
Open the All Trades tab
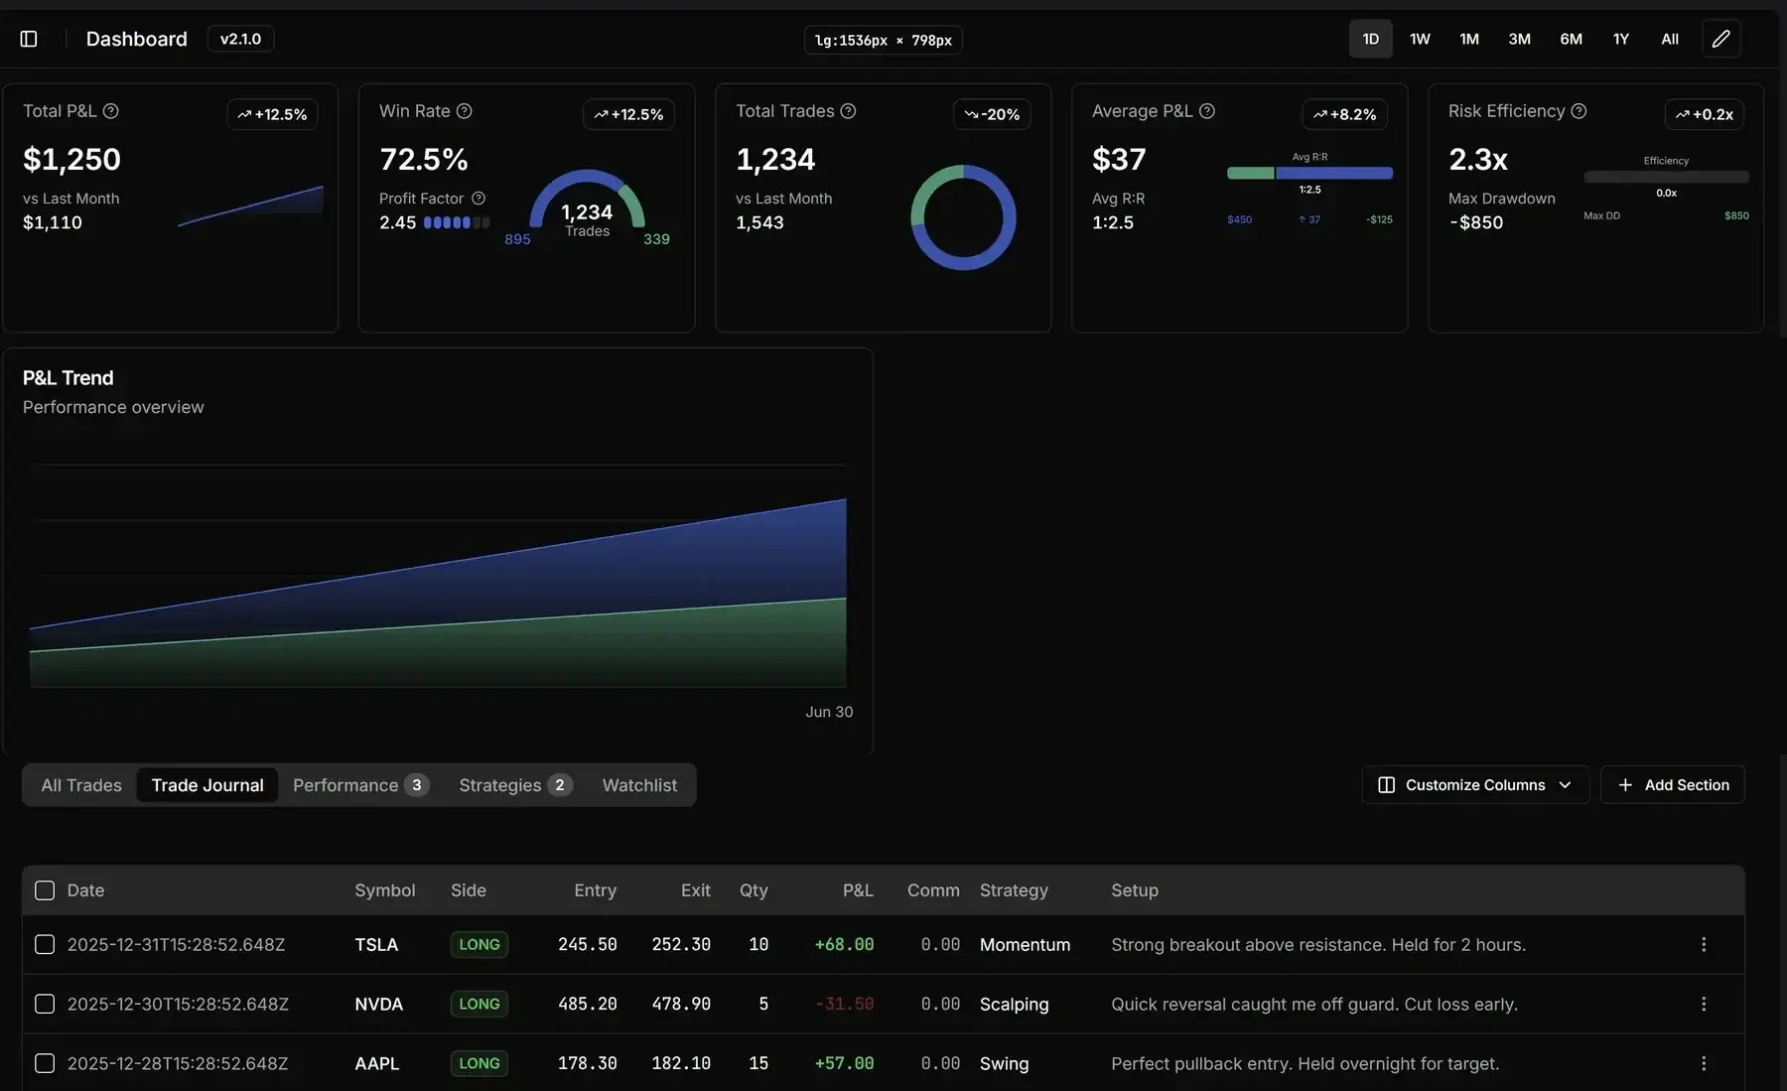coord(81,785)
